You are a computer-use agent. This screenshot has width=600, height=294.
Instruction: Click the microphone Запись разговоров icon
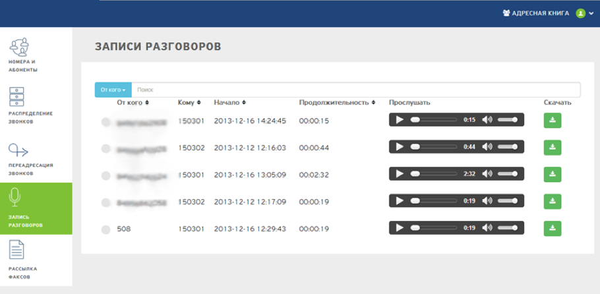pos(15,197)
